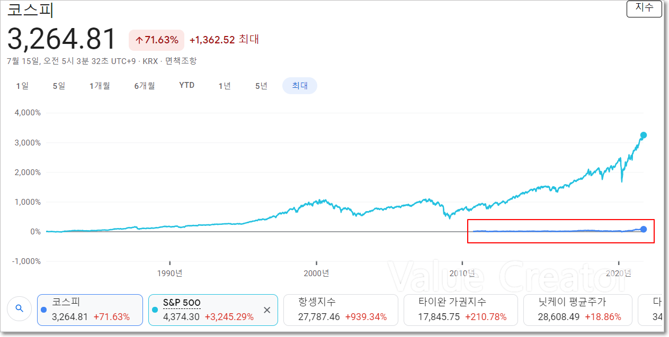Click the 코스피 line end marker dot
669x337 pixels.
pyautogui.click(x=644, y=229)
